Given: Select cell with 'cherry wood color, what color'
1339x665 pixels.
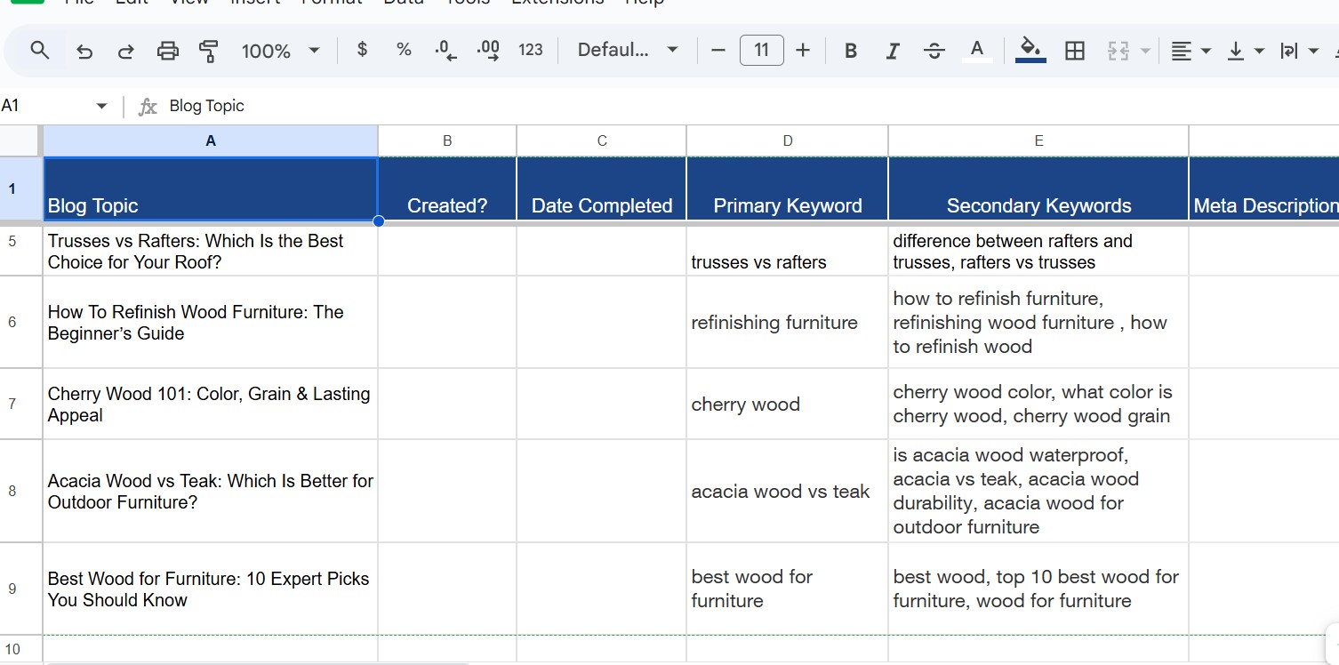Looking at the screenshot, I should click(1038, 405).
